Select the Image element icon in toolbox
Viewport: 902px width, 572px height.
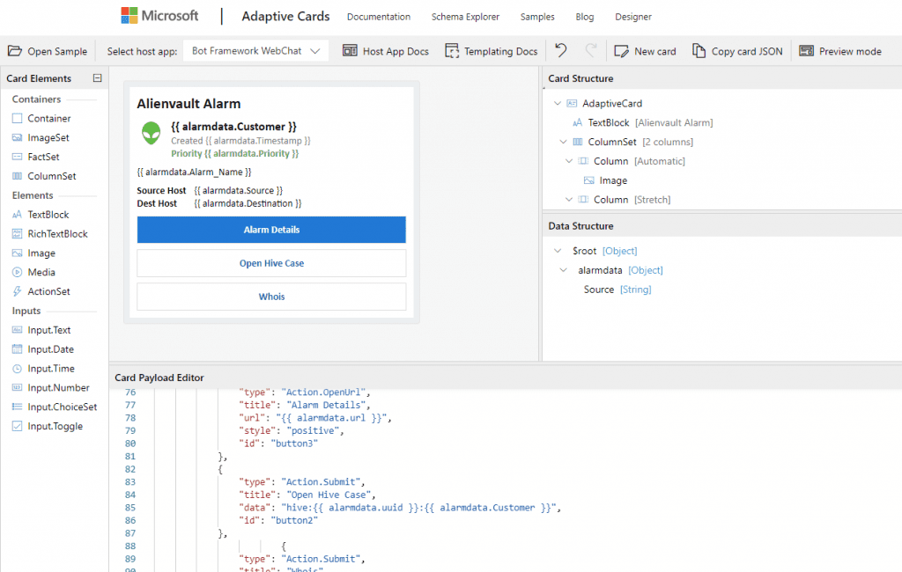pyautogui.click(x=18, y=253)
